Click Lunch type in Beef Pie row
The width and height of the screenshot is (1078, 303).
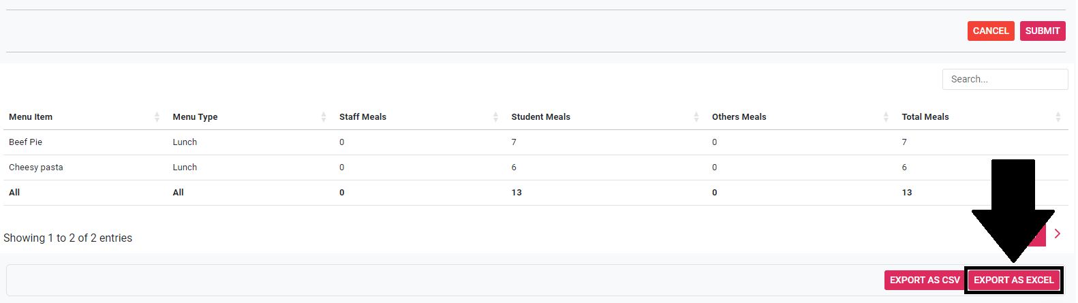click(185, 142)
